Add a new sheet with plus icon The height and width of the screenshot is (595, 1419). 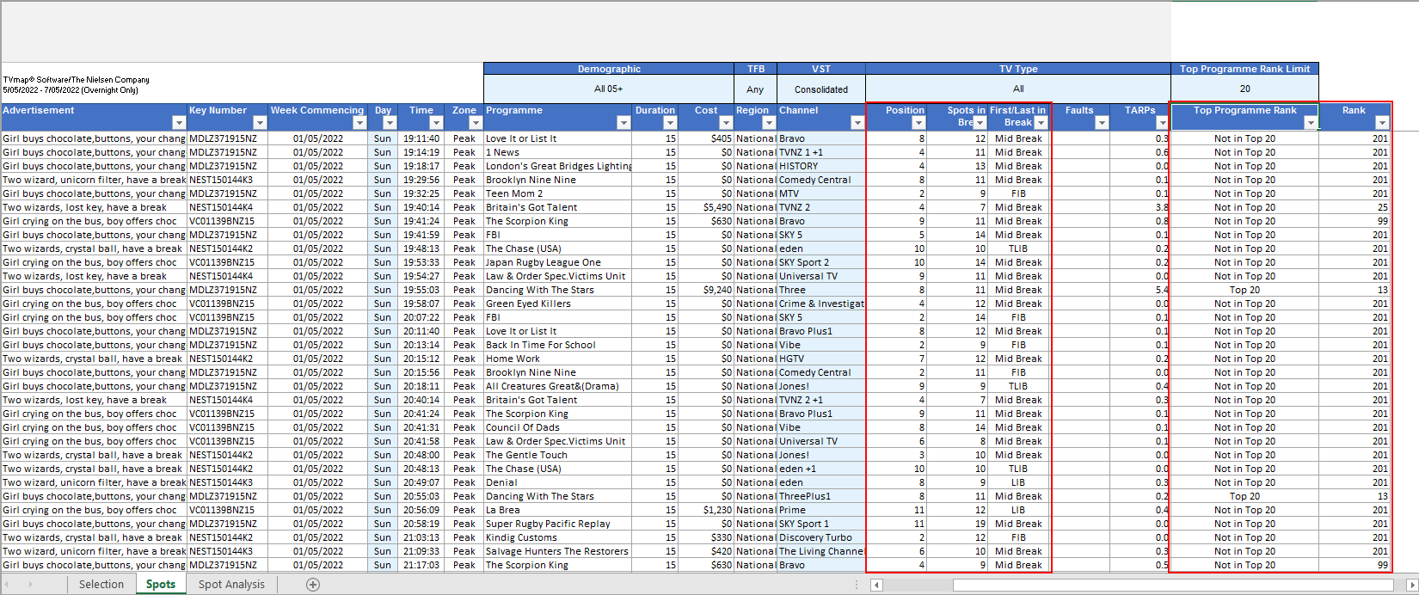click(313, 585)
